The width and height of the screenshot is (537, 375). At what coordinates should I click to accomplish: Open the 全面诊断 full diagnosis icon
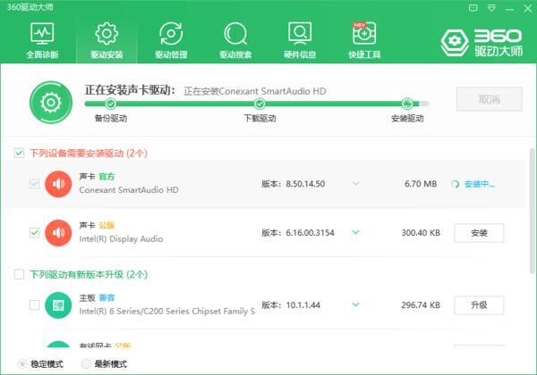click(42, 36)
